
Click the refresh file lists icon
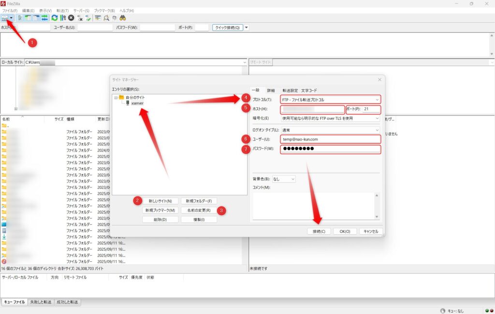(55, 18)
